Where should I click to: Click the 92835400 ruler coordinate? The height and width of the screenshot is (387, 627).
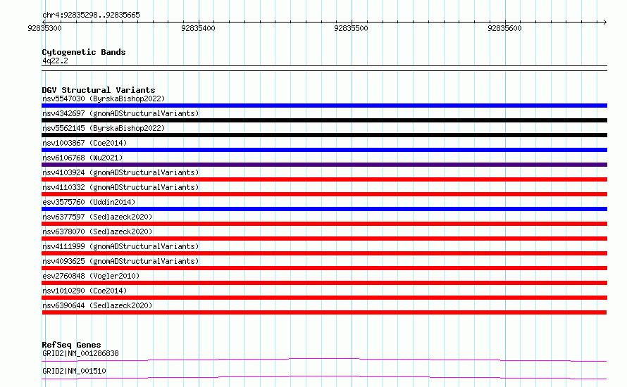click(198, 28)
